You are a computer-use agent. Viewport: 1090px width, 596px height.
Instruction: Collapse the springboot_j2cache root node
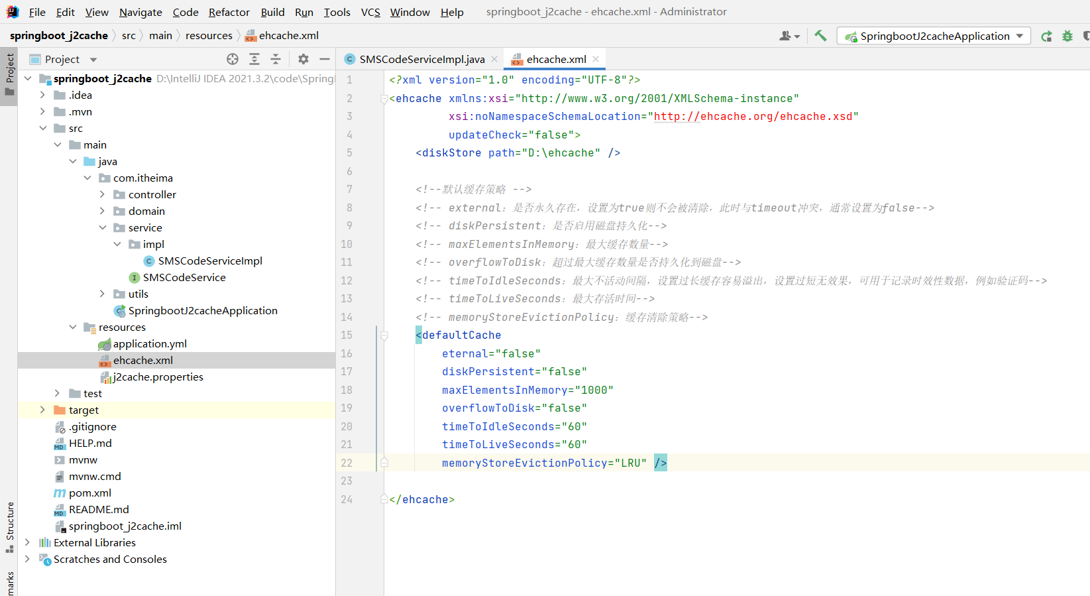pos(28,78)
